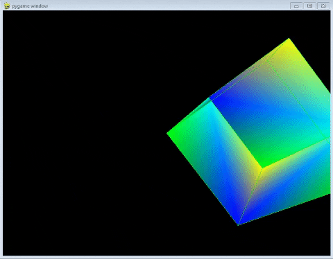Click the 'pygame window' title text
Screen dimensions: 333x259
[30, 6]
